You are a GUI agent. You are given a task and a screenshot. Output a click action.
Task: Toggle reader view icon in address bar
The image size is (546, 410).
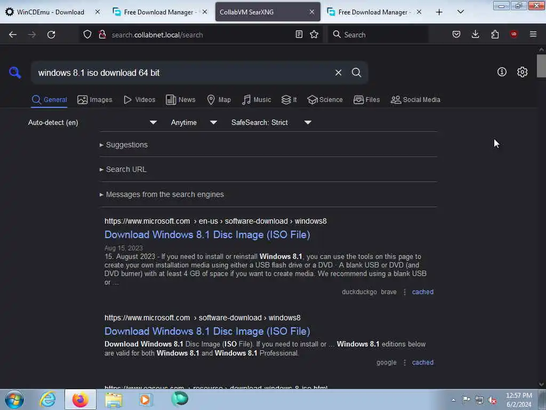click(299, 34)
